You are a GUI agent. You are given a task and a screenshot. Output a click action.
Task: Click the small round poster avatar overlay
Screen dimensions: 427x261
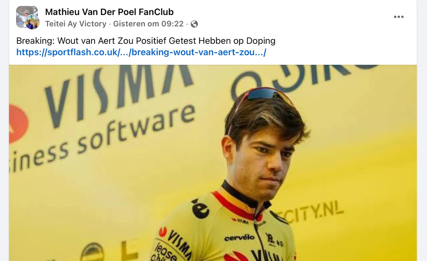click(x=32, y=22)
